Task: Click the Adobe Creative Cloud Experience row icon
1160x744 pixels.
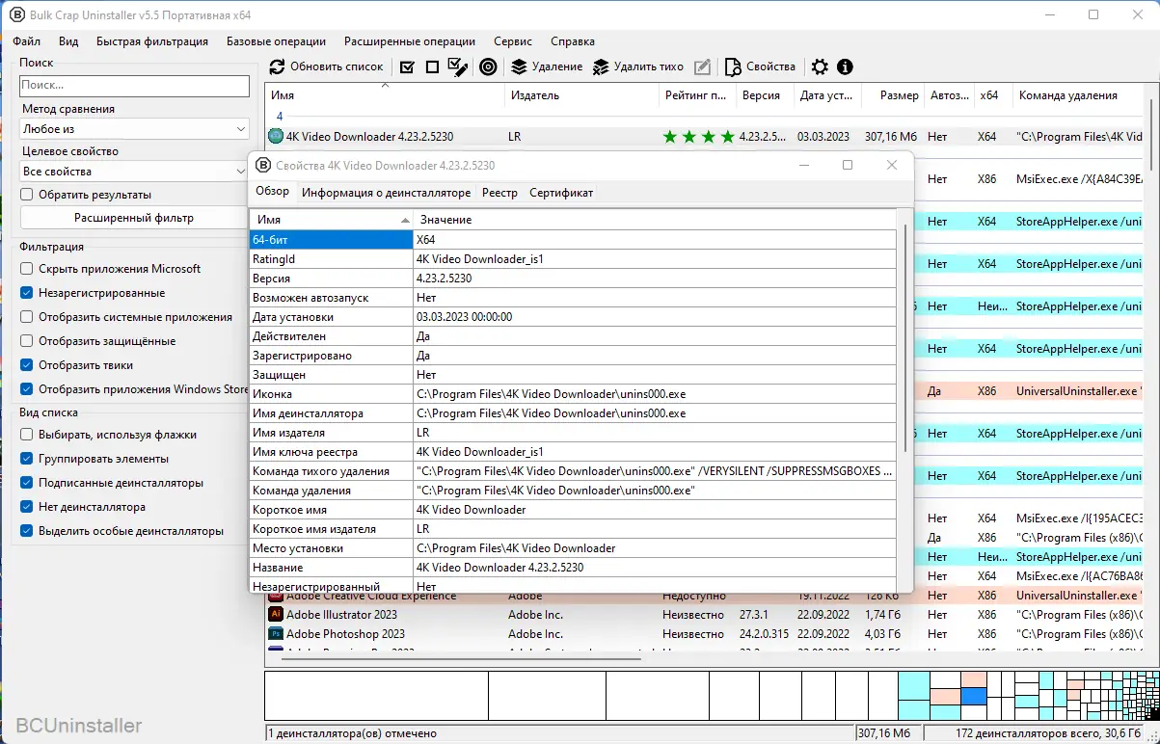Action: tap(276, 596)
